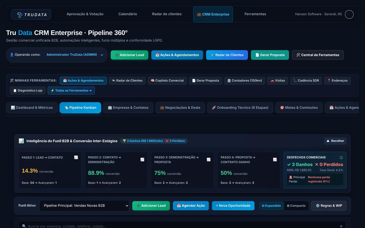Switch kanban view to Compacto

296,206
